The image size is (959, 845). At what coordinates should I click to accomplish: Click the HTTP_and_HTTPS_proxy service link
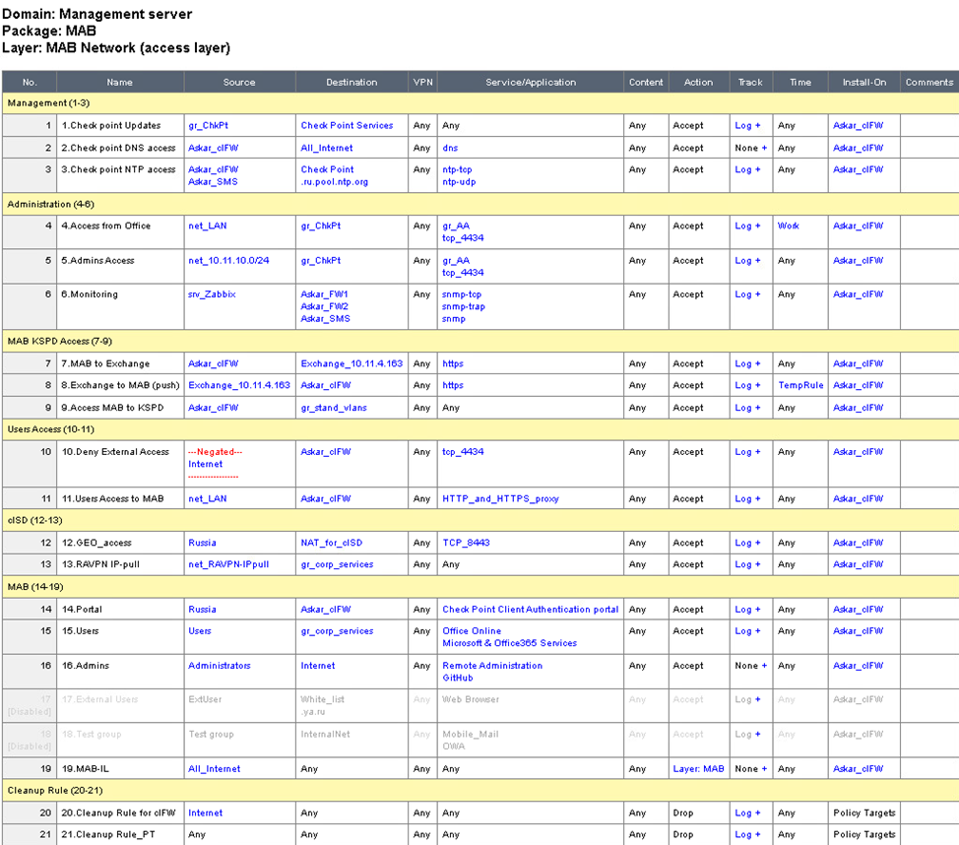[501, 498]
